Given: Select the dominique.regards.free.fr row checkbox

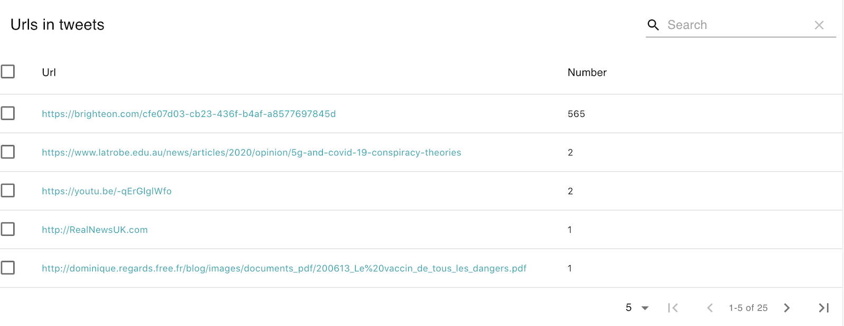Looking at the screenshot, I should pyautogui.click(x=8, y=268).
